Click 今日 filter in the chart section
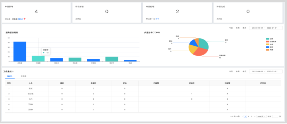 coord(231,28)
